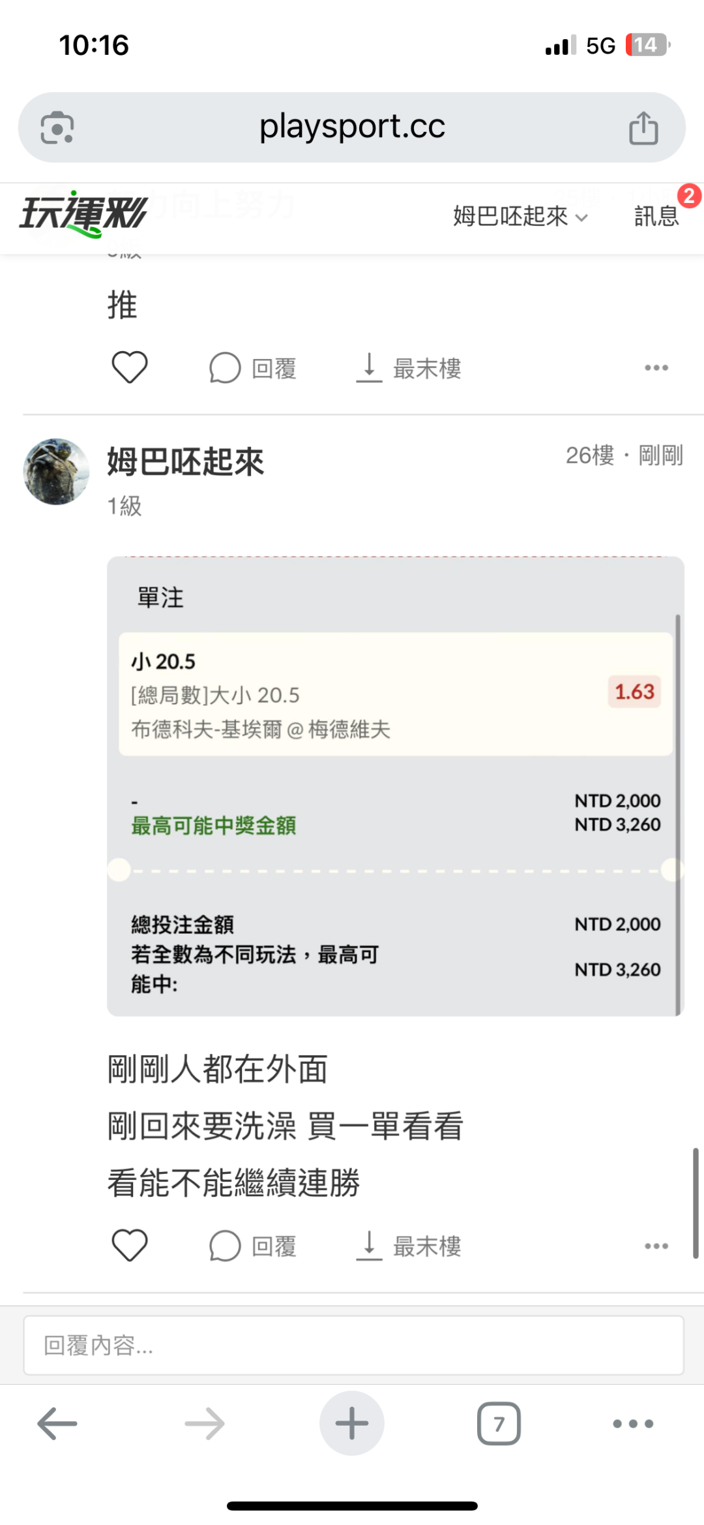Show the browser tab switcher with 7 tabs
This screenshot has height=1525, width=704.
(499, 1424)
